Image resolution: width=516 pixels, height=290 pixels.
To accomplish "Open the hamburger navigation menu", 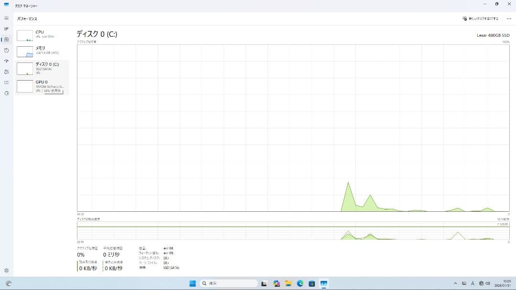I will [6, 18].
